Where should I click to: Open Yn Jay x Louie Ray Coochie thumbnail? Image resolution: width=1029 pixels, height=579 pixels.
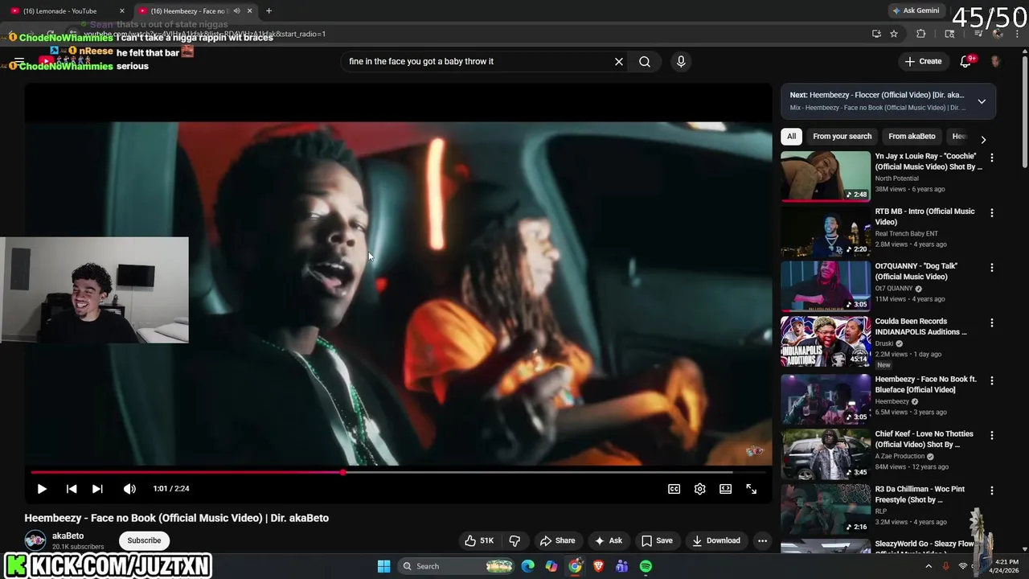[x=826, y=176]
